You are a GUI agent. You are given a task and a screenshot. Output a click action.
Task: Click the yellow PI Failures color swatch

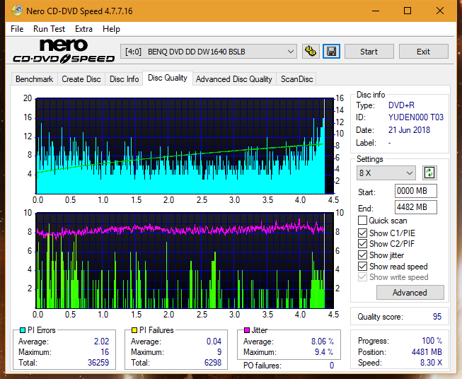point(134,330)
